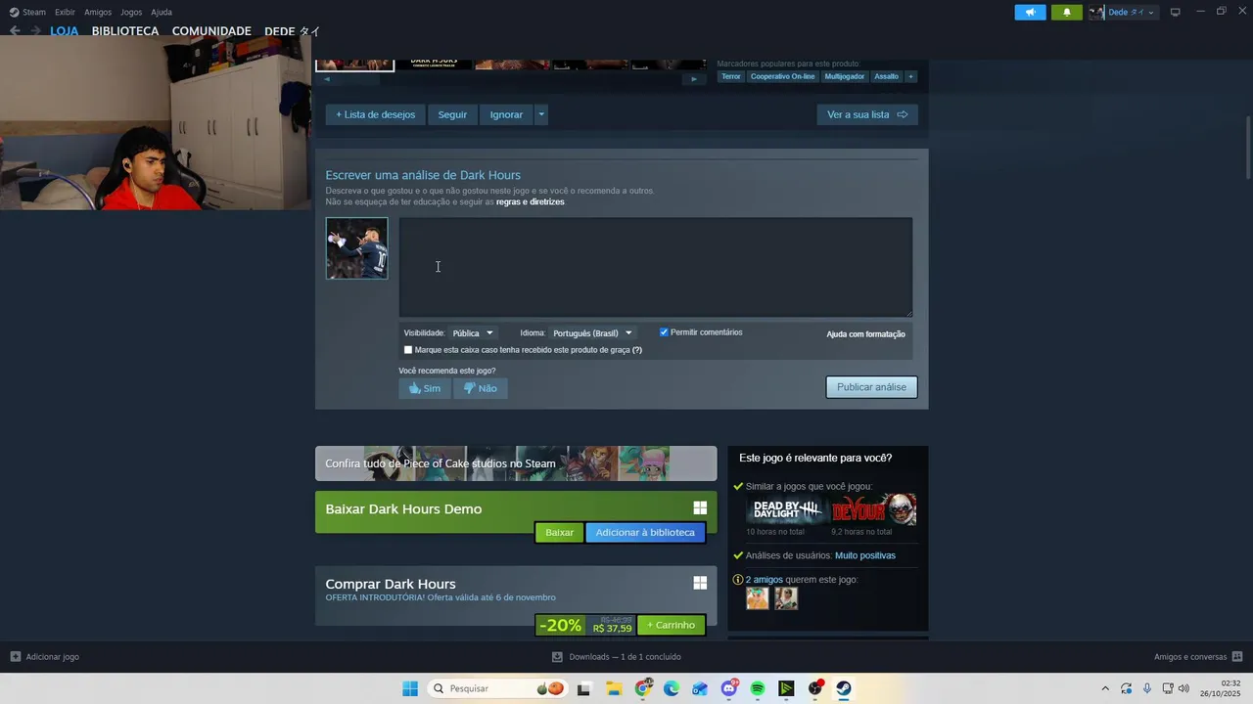Click the Adicionar jogo plus icon
The image size is (1253, 704).
pyautogui.click(x=15, y=657)
